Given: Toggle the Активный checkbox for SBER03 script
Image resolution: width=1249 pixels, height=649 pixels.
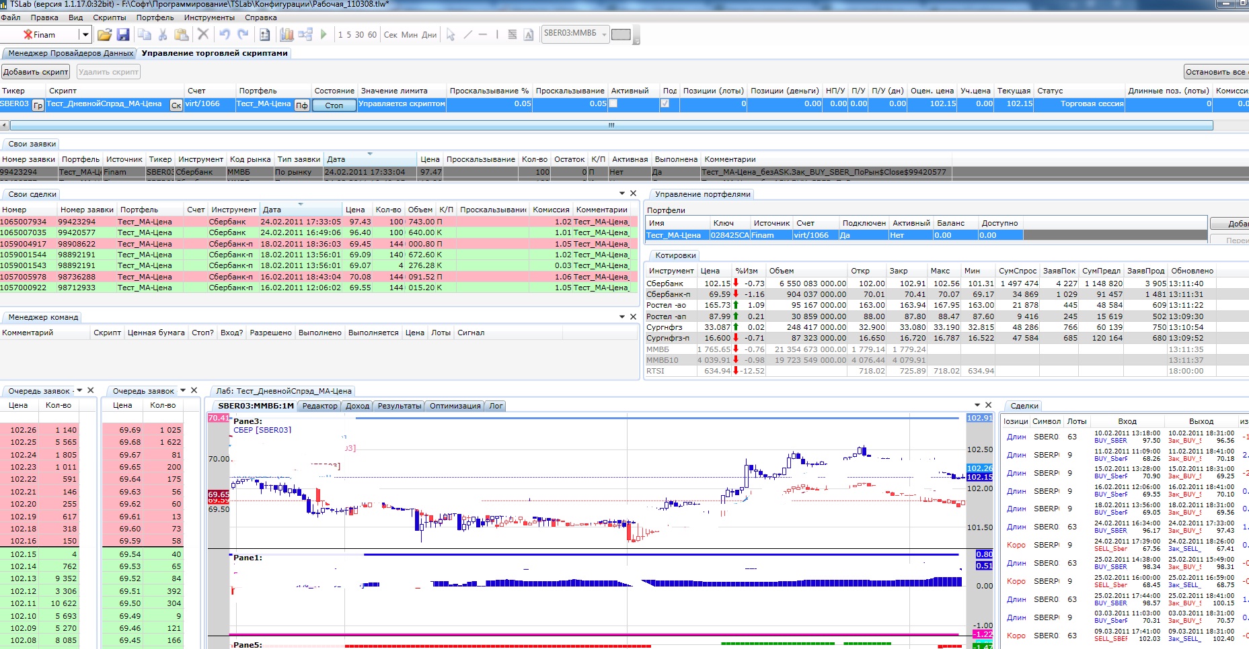Looking at the screenshot, I should coord(613,103).
